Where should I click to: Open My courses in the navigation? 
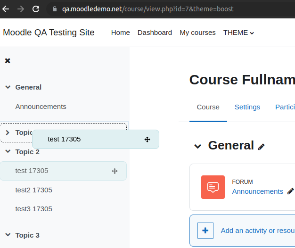tap(197, 33)
